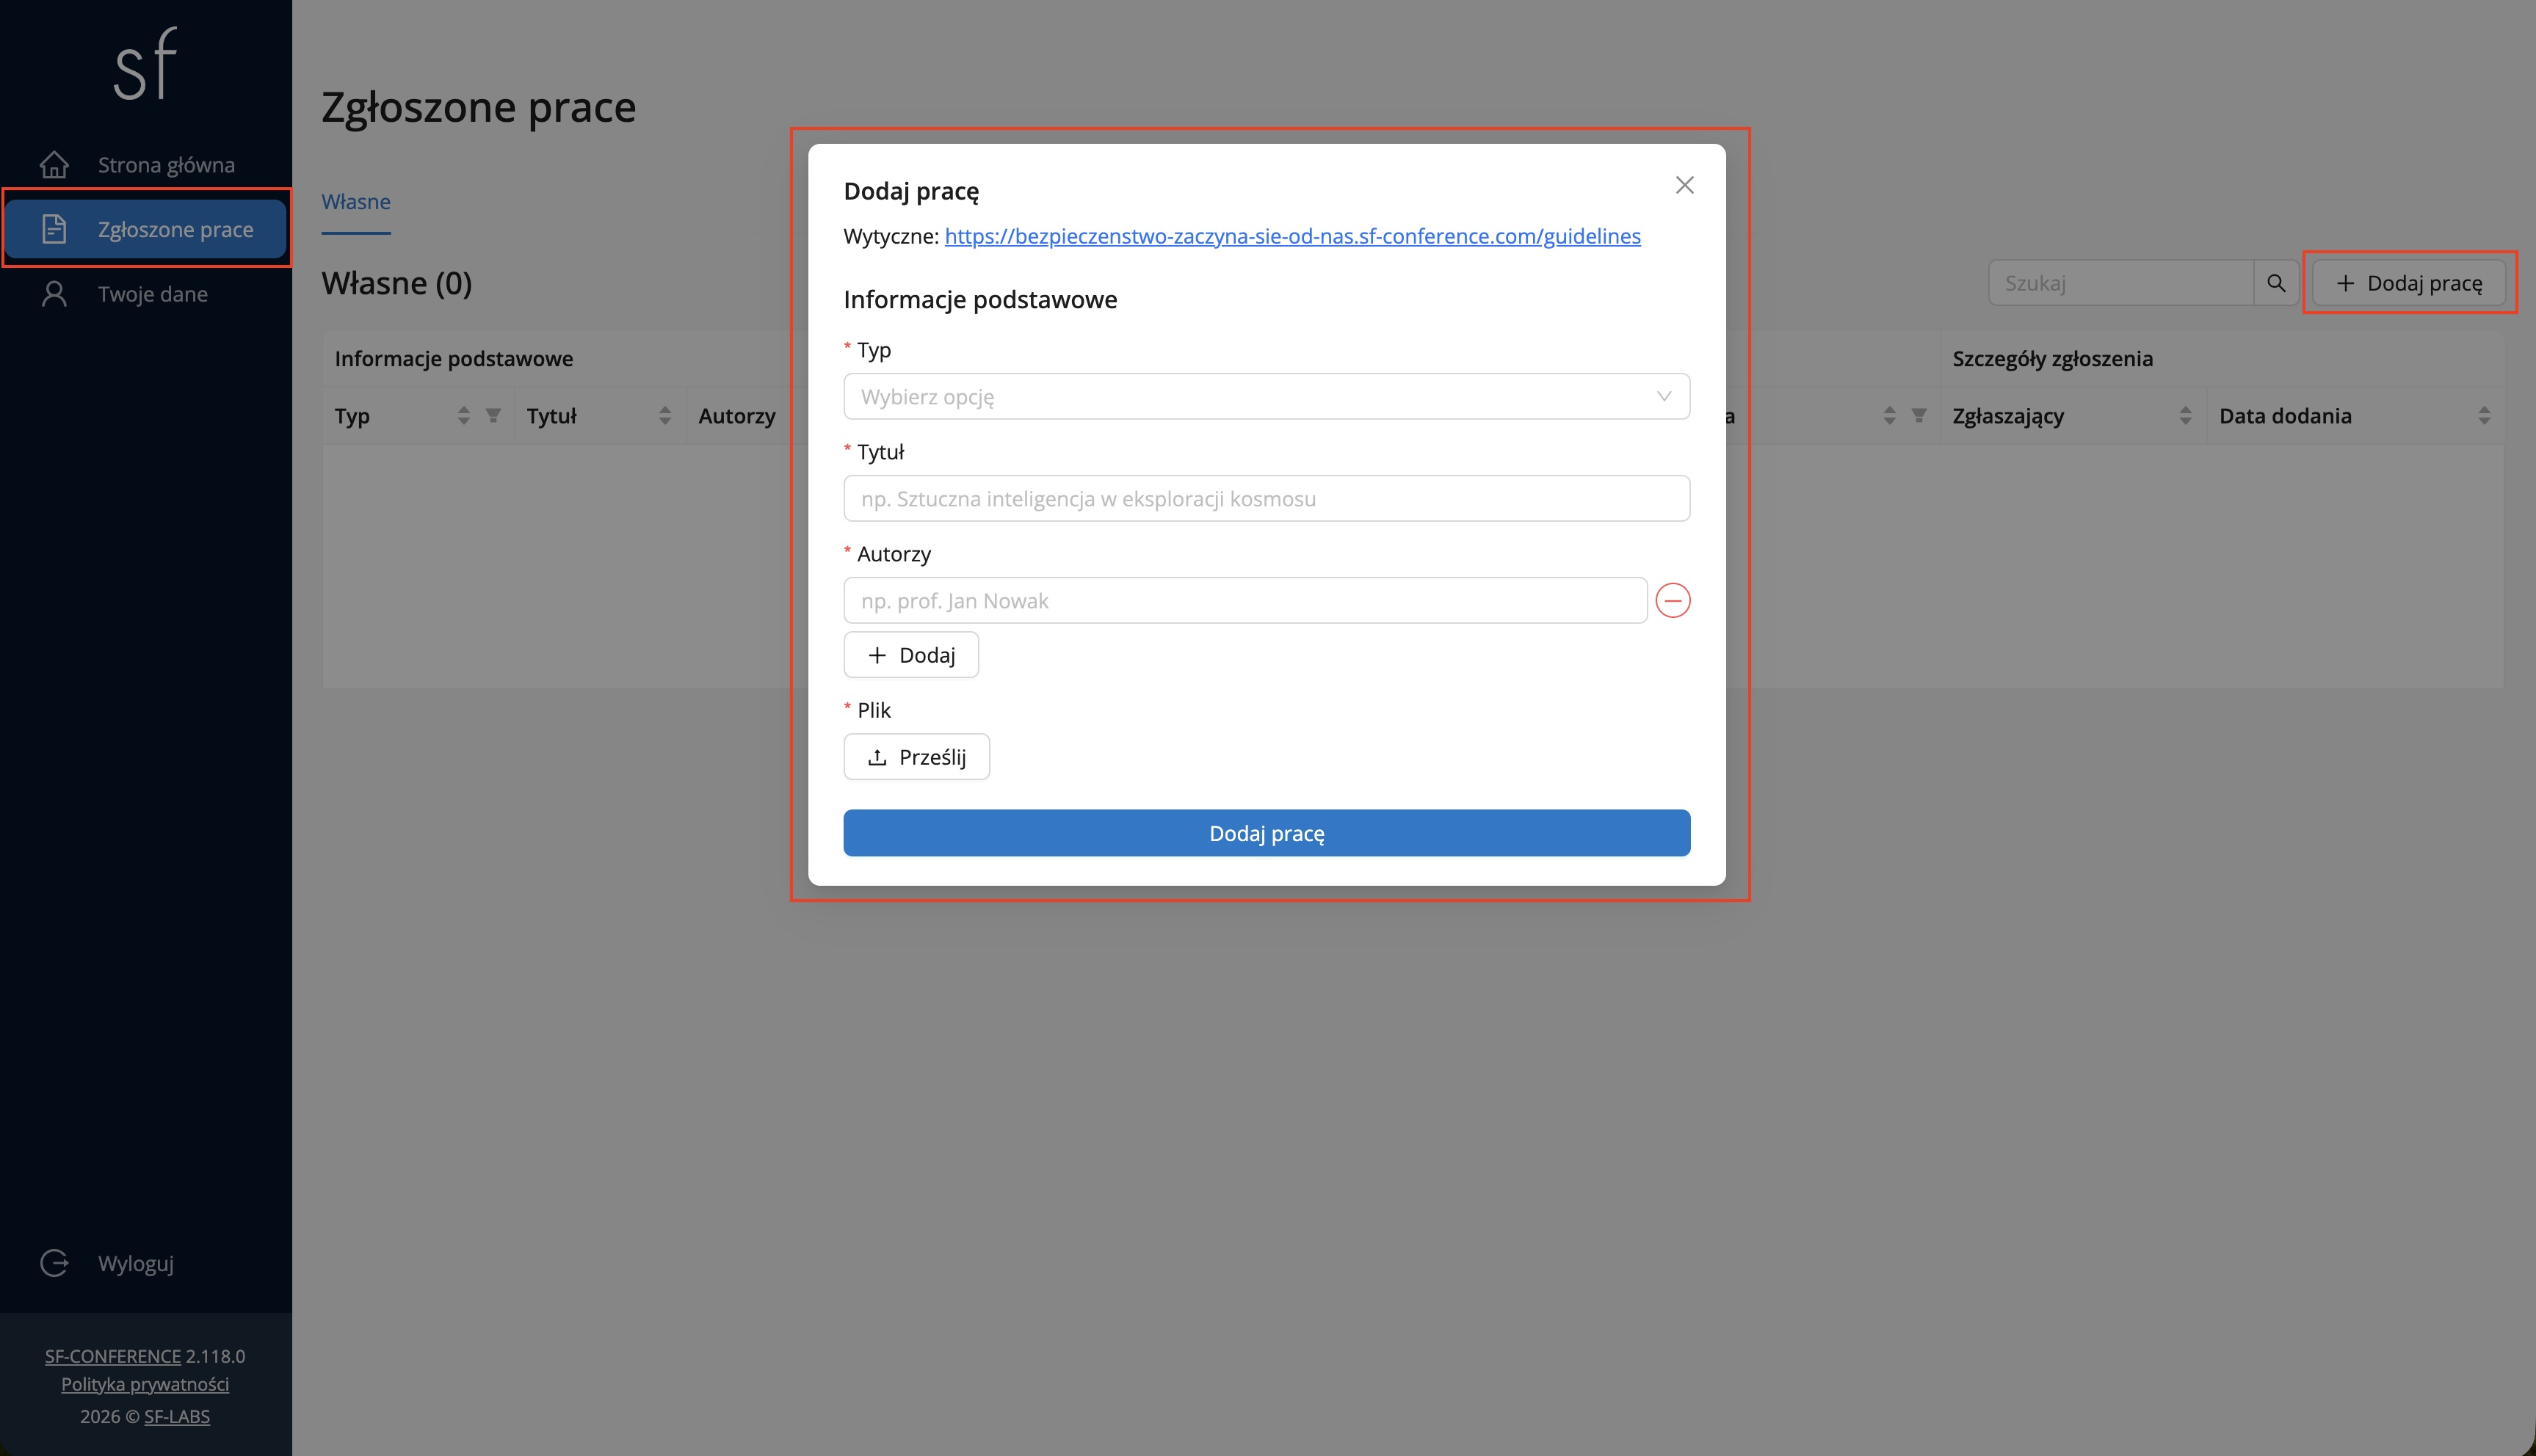Open Polityka prywatności link
Viewport: 2536px width, 1456px height.
[145, 1384]
